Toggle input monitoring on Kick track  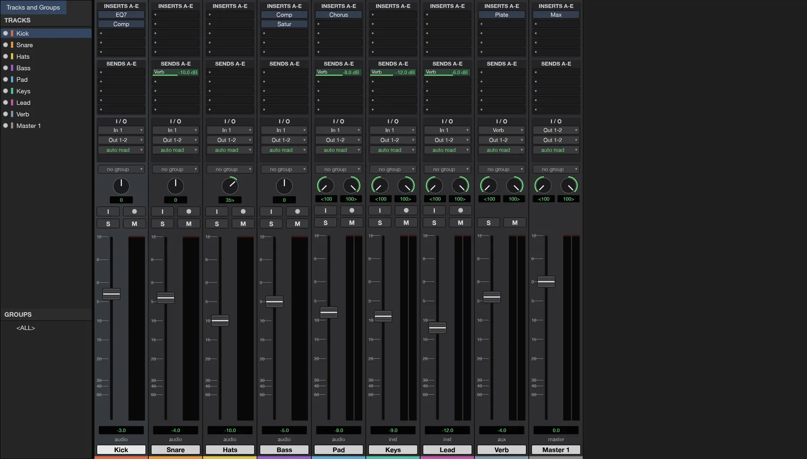pyautogui.click(x=108, y=212)
